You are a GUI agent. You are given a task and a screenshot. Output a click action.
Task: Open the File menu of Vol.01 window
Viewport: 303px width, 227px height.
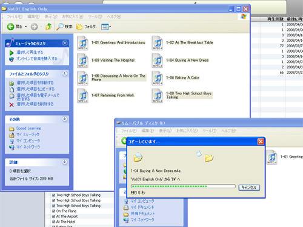pos(14,16)
